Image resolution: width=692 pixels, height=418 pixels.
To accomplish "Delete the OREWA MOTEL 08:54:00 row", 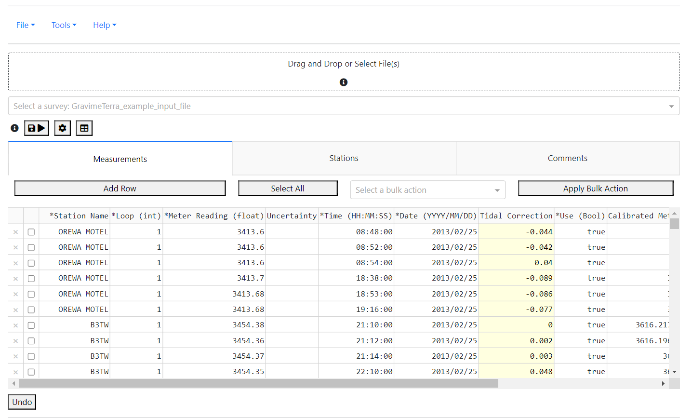I will (15, 263).
